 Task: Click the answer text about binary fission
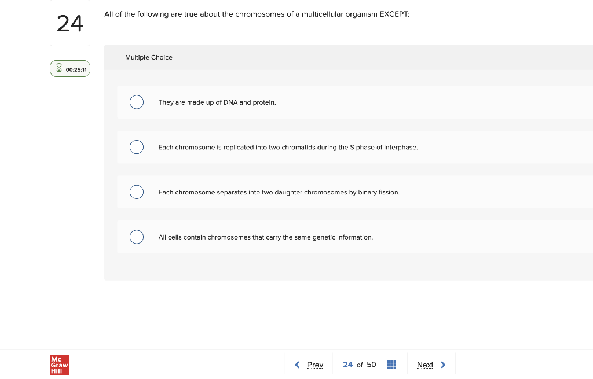tap(279, 192)
